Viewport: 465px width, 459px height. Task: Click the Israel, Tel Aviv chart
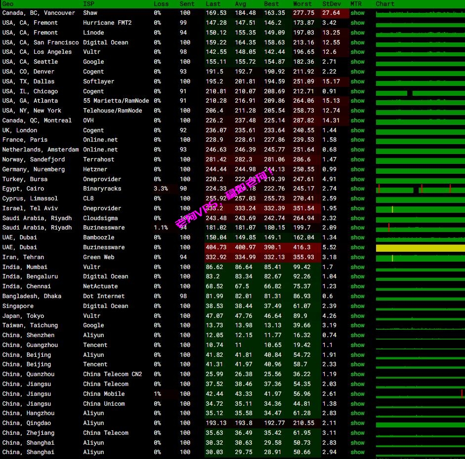[x=420, y=209]
